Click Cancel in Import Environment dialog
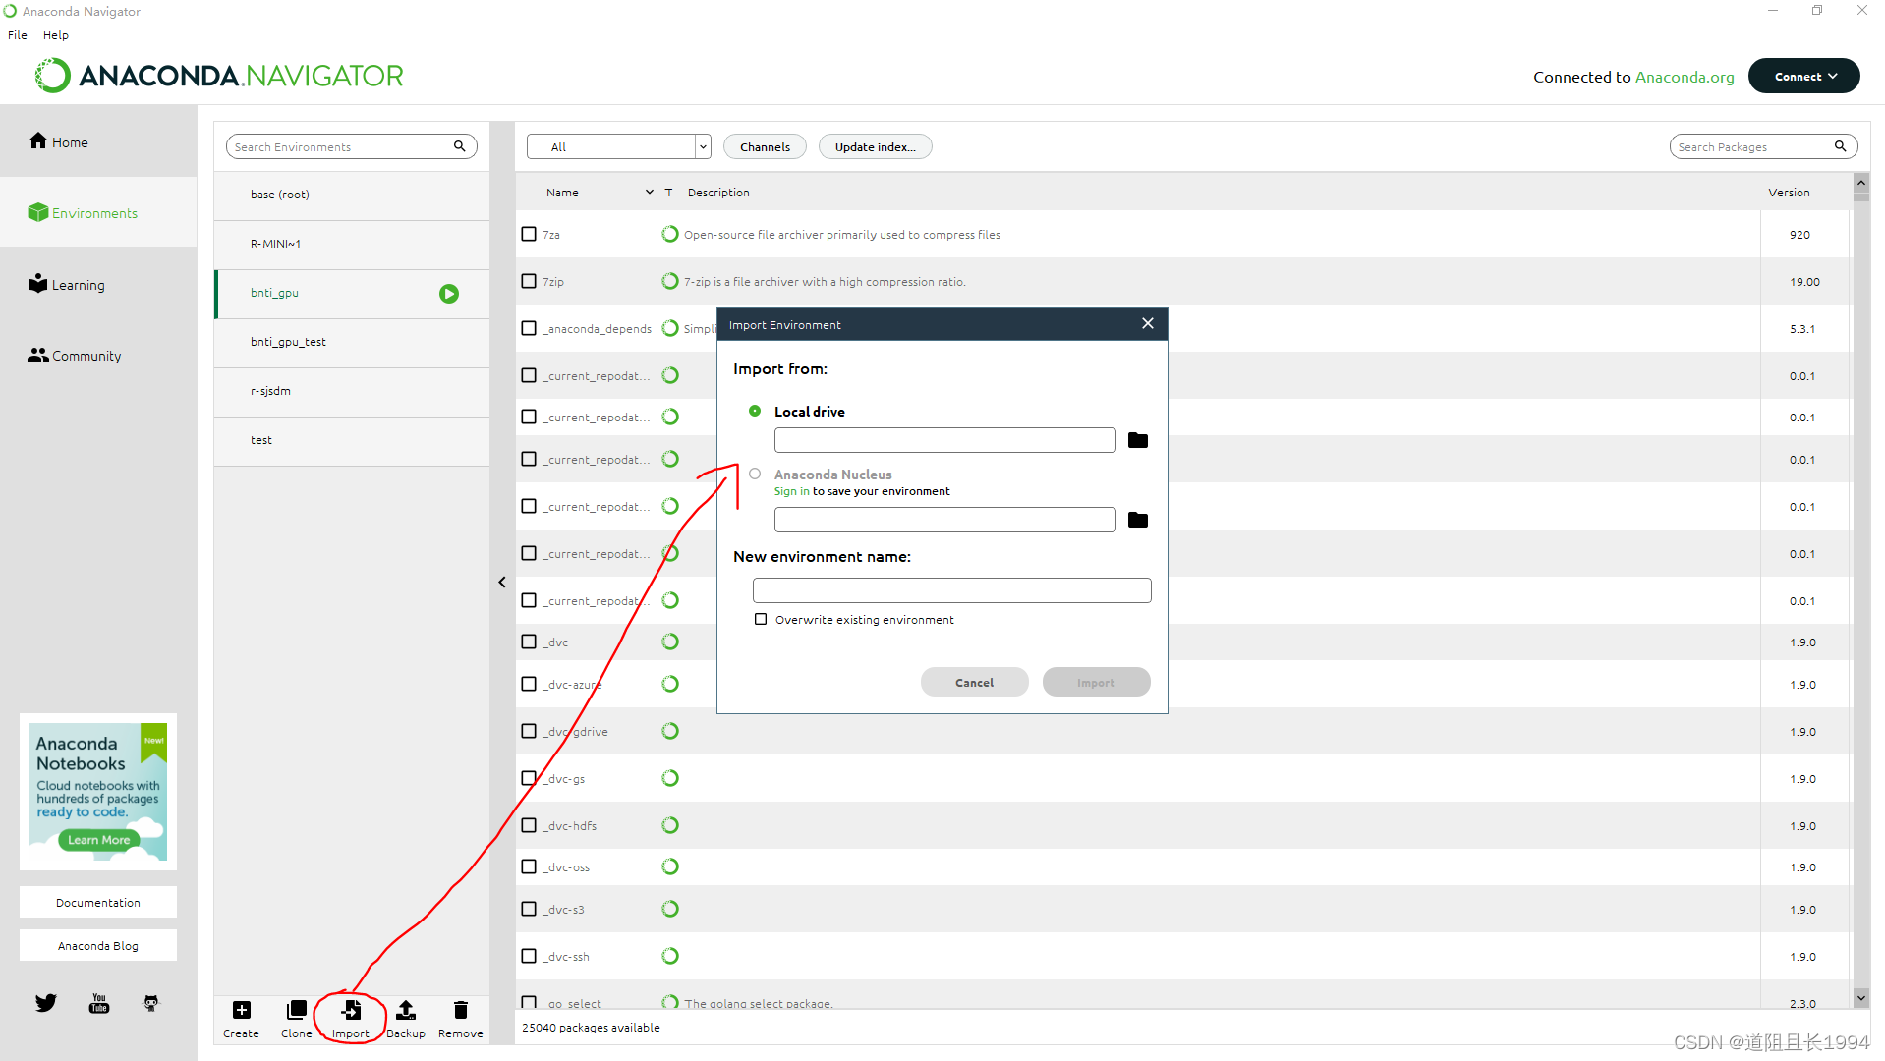This screenshot has height=1061, width=1885. pos(974,682)
